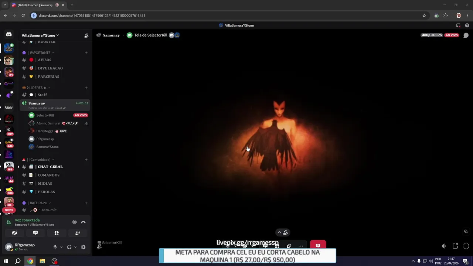Select the Samuray voice channel
This screenshot has width=473, height=266.
click(x=55, y=105)
